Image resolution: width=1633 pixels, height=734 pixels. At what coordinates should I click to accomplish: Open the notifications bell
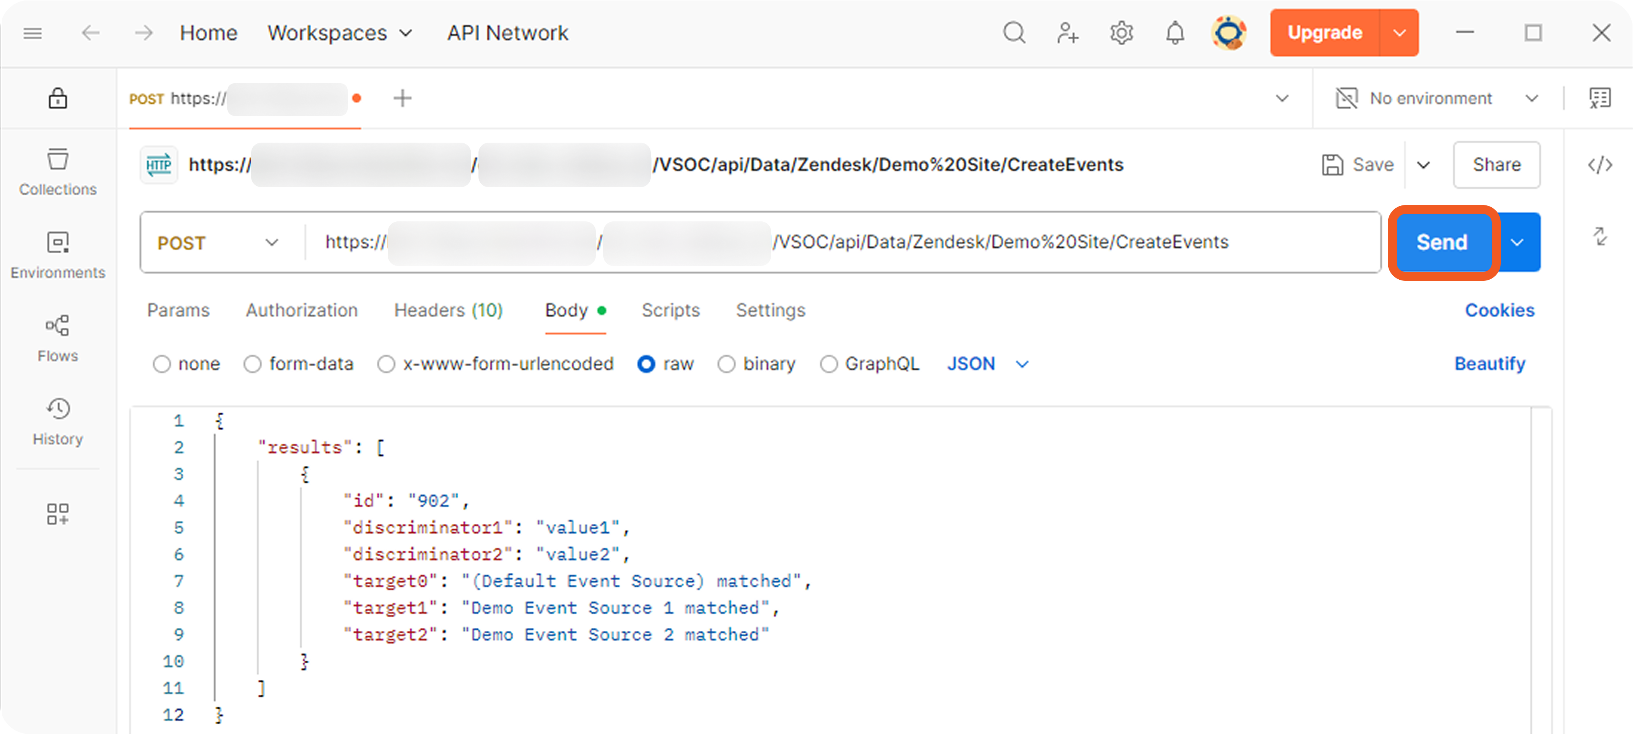tap(1175, 32)
